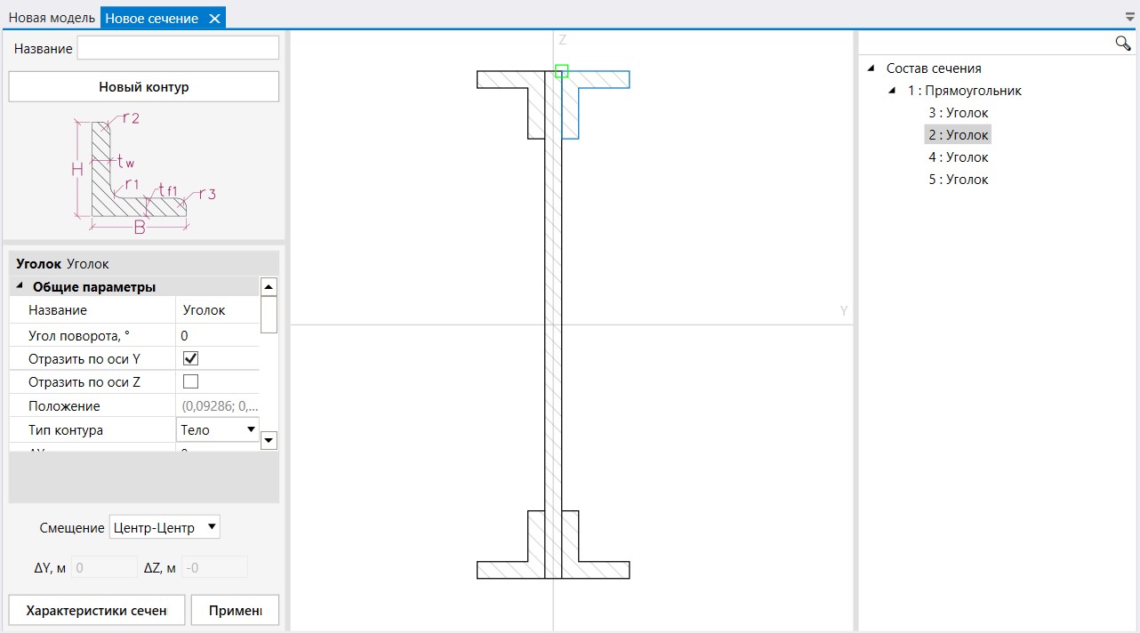
Task: Click the search magnifier icon
Action: point(1123,44)
